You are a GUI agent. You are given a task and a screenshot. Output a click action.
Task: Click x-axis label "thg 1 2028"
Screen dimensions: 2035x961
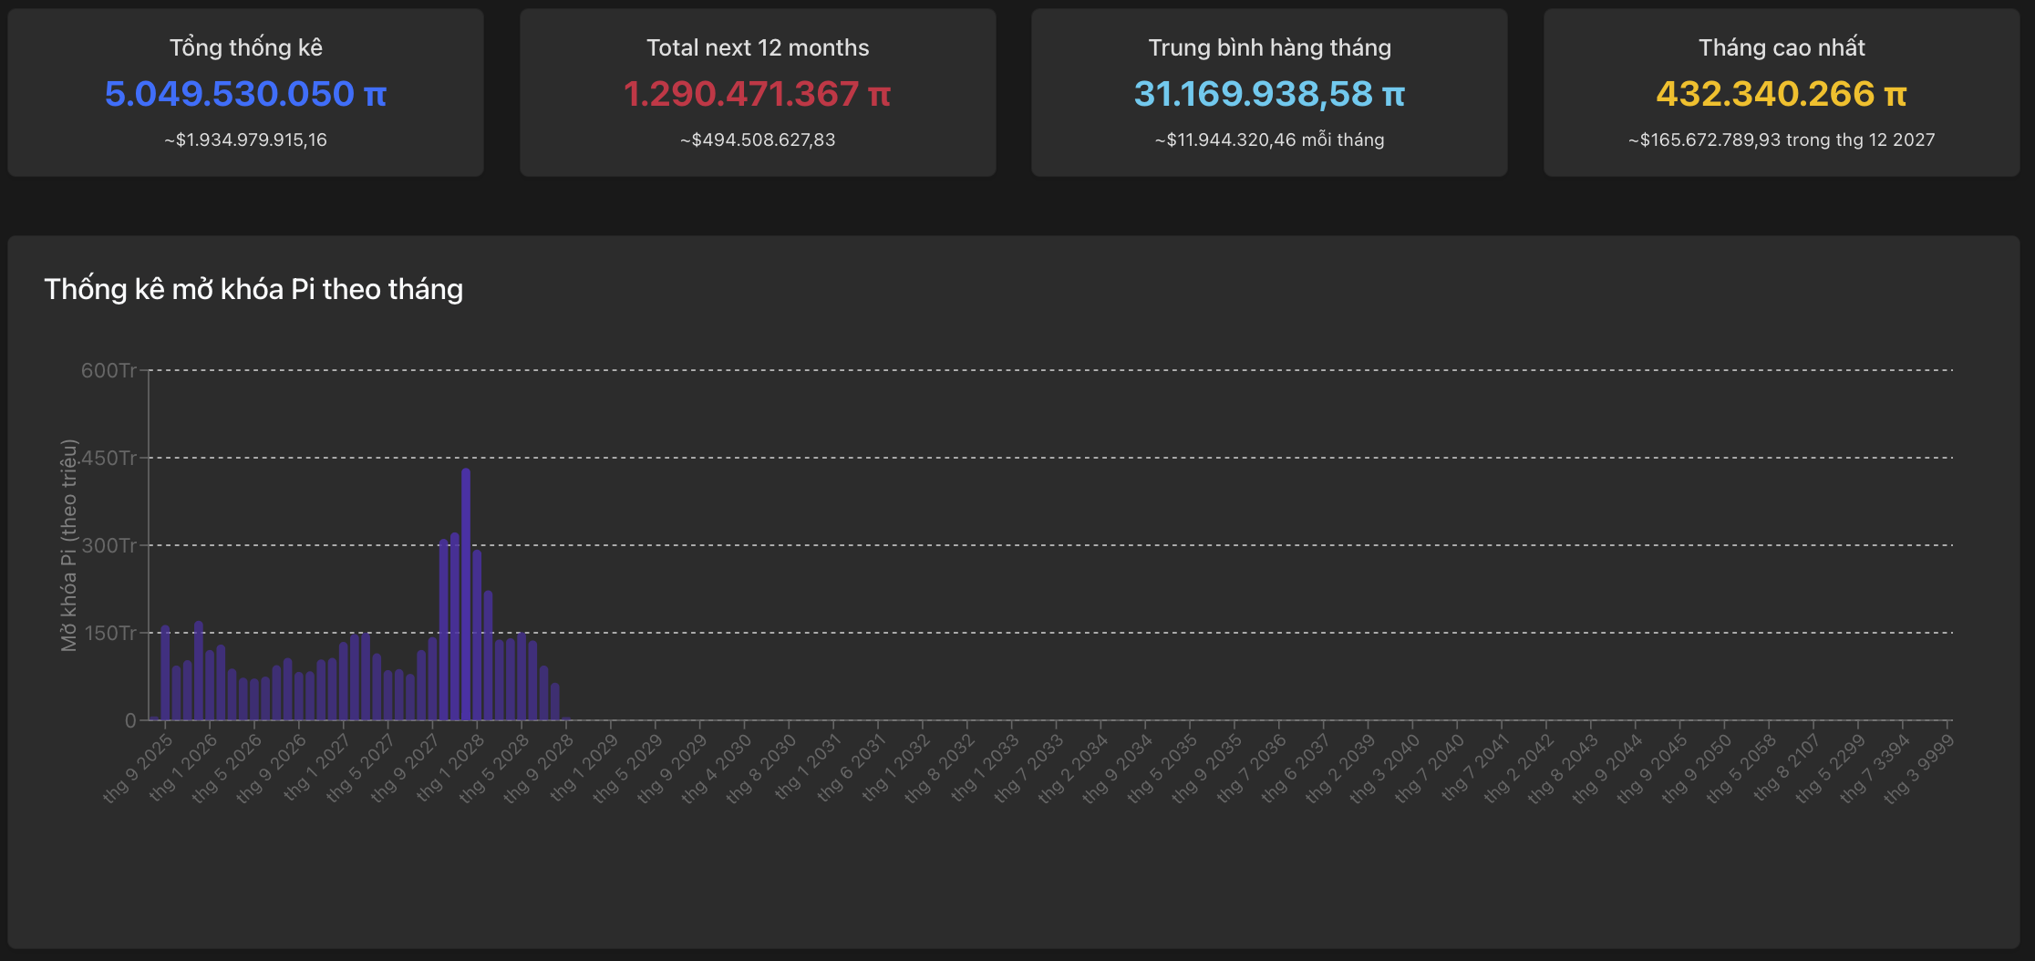[x=450, y=768]
